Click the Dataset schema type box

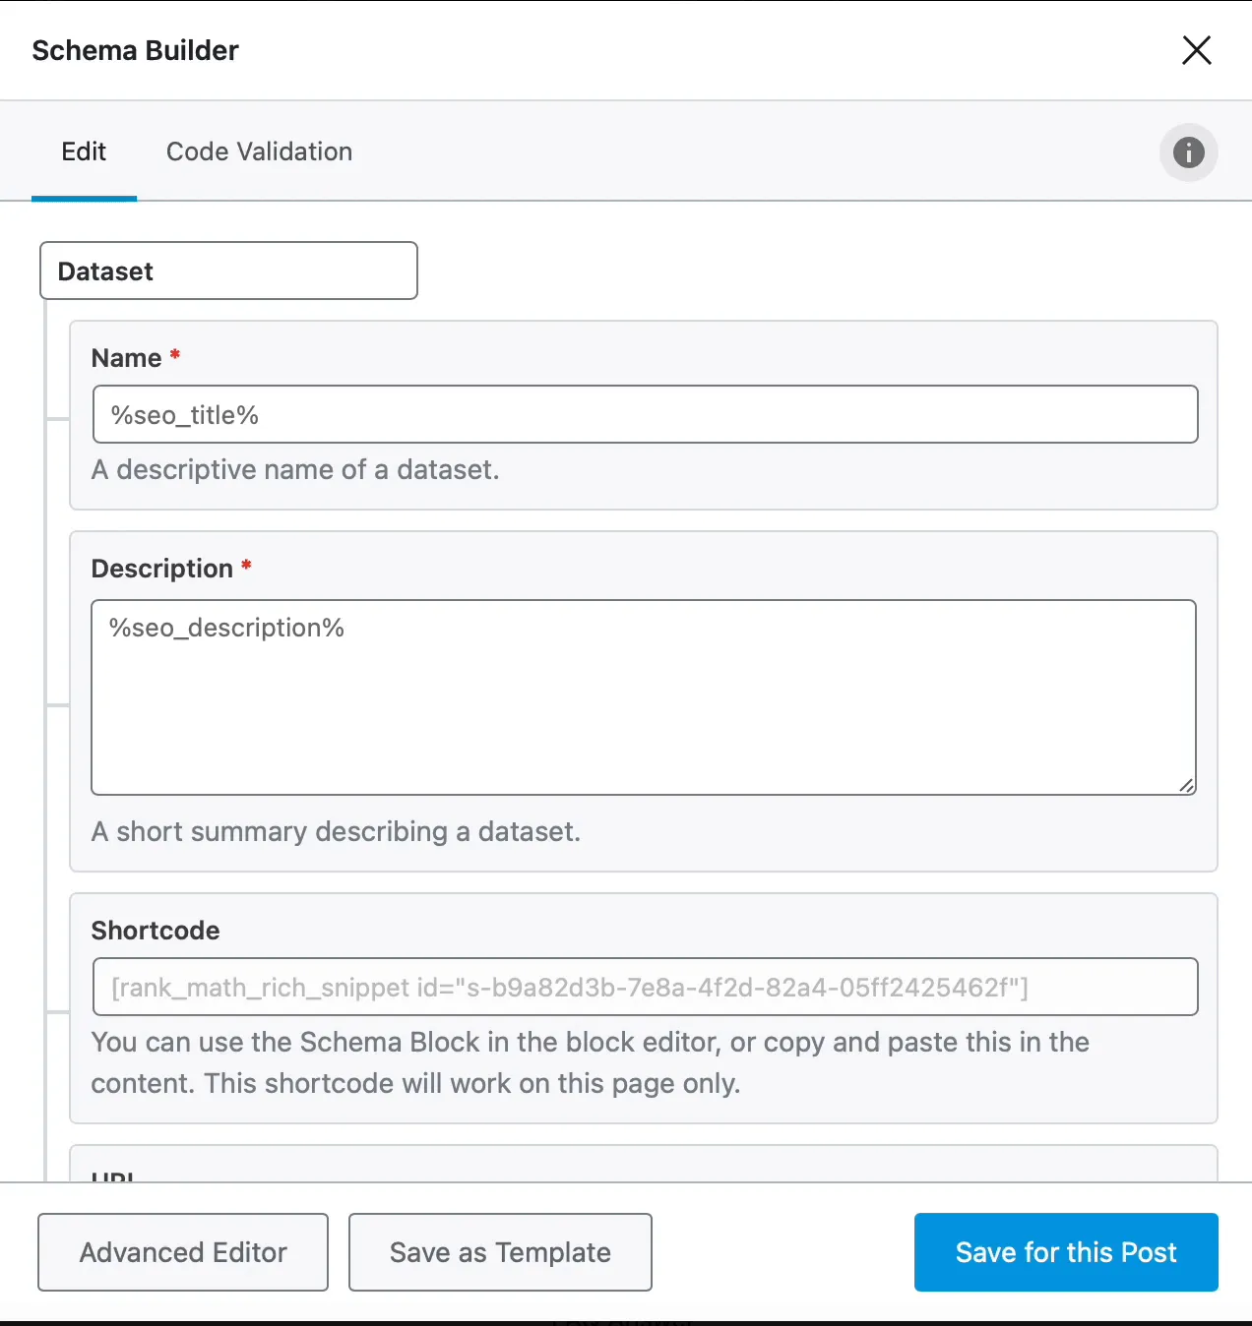pos(227,271)
